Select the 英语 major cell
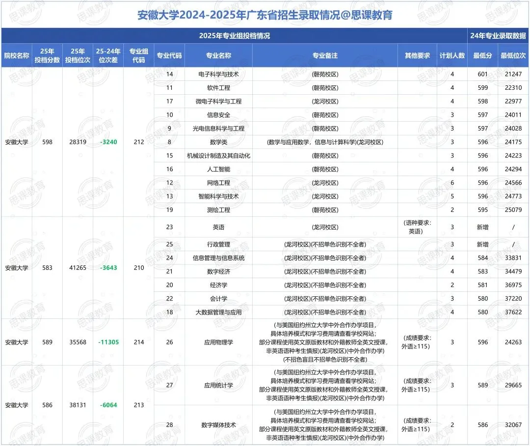 click(219, 227)
